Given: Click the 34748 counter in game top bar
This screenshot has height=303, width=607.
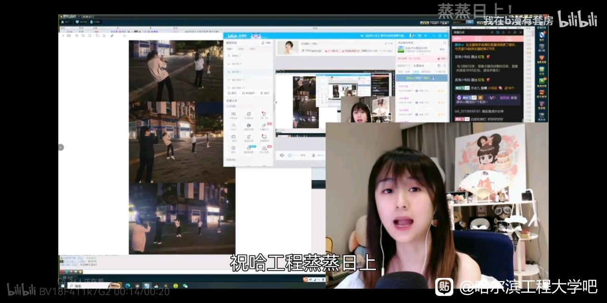Looking at the screenshot, I should (x=81, y=22).
